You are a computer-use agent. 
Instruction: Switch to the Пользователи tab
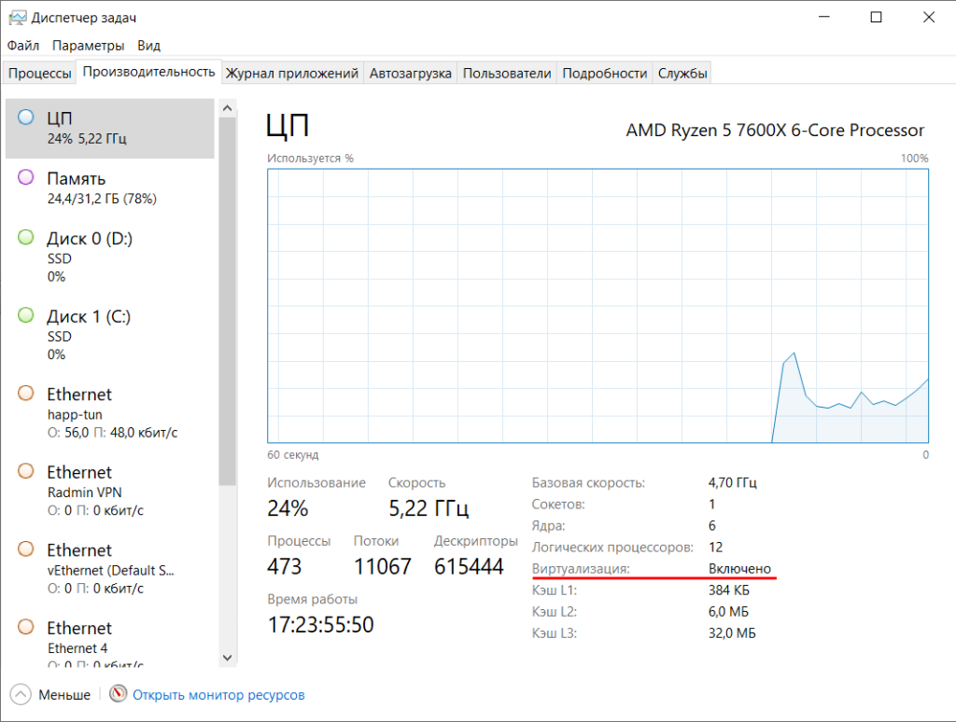tap(507, 73)
